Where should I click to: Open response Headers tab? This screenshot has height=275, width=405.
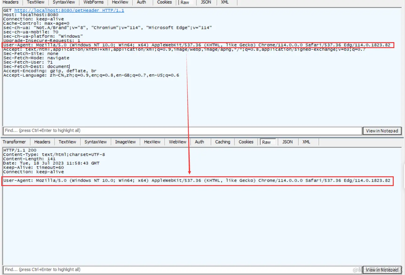pyautogui.click(x=42, y=142)
